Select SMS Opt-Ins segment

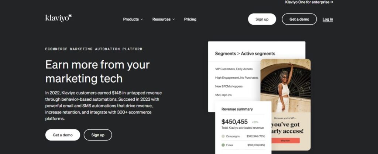click(223, 95)
